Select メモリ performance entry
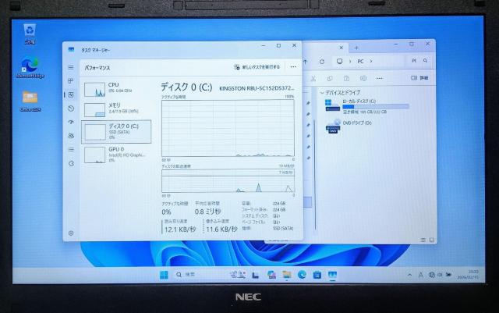 pos(116,109)
